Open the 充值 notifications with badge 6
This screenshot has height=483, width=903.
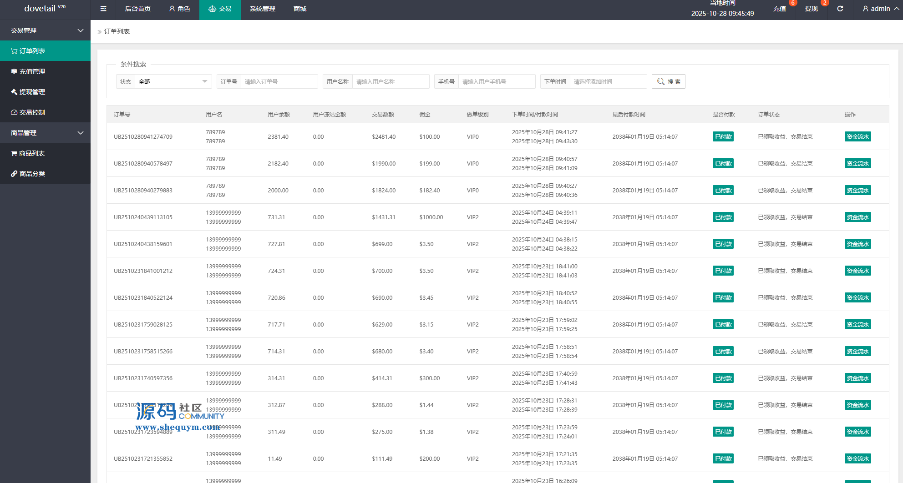tap(779, 9)
